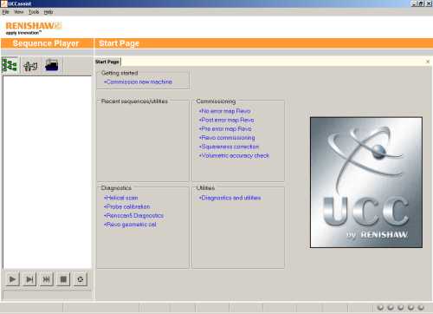Minimize the UCCassist window
Viewport: 433px width, 314px height.
coord(414,3)
